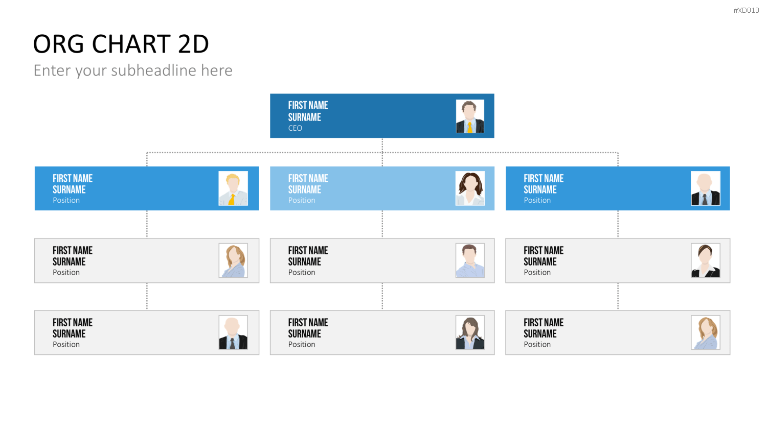
Task: Select the CEO's portrait with yellow tie
Action: [470, 116]
